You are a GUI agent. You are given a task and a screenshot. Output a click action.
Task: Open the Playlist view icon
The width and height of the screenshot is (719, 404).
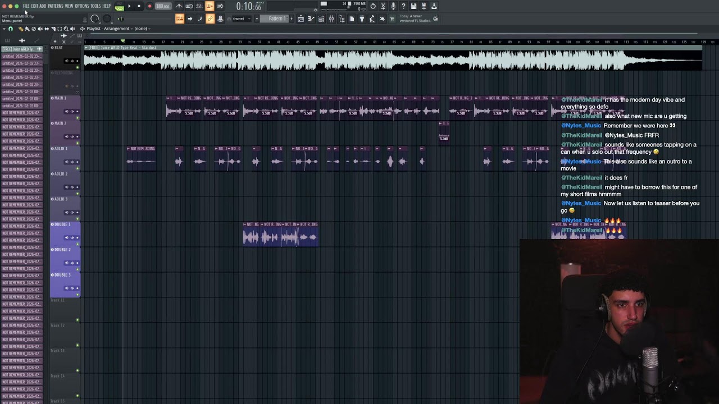(x=301, y=19)
